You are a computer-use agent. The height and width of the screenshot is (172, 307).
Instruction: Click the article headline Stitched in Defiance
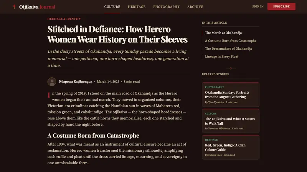point(117,34)
